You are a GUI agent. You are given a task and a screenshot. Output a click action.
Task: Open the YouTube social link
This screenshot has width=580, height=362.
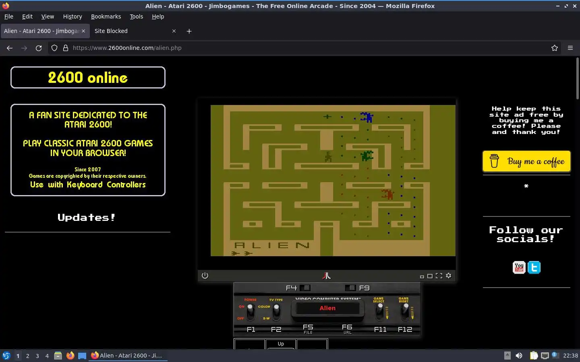pos(519,267)
